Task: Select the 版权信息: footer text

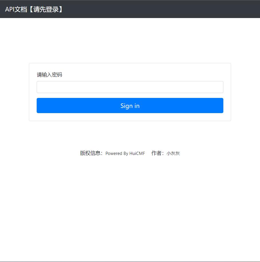Action: (x=91, y=153)
